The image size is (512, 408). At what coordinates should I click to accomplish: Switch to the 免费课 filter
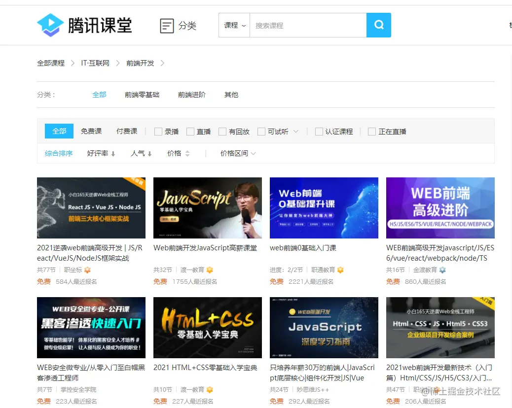[x=91, y=131]
